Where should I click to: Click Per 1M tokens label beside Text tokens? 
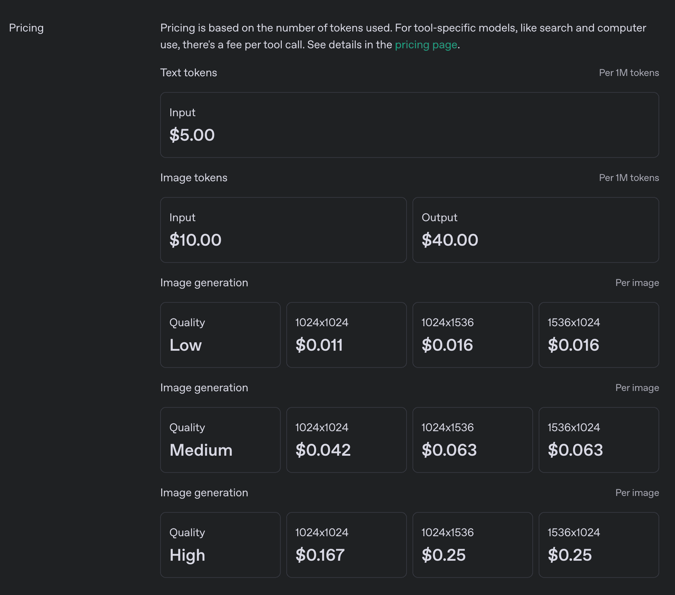629,73
